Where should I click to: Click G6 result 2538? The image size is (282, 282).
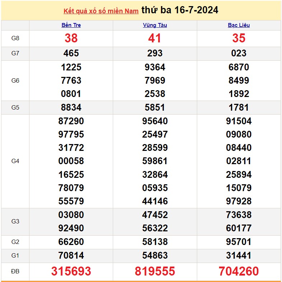[155, 94]
